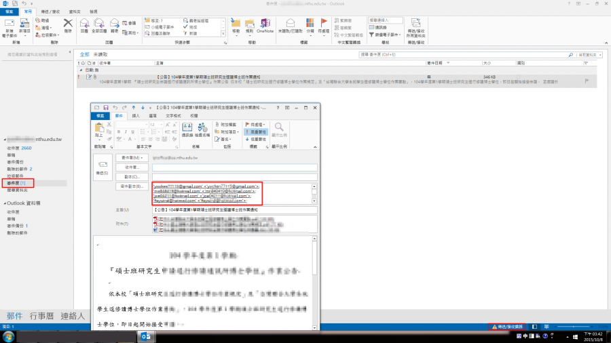This screenshot has height=343, width=611.
Task: Open the 通訊錄 address book icon
Action: [187, 129]
